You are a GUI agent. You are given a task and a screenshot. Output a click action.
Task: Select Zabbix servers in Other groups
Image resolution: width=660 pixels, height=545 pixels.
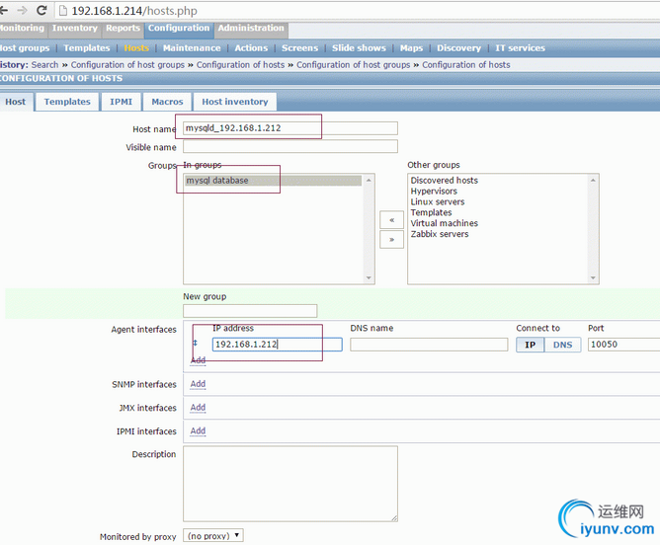(440, 234)
